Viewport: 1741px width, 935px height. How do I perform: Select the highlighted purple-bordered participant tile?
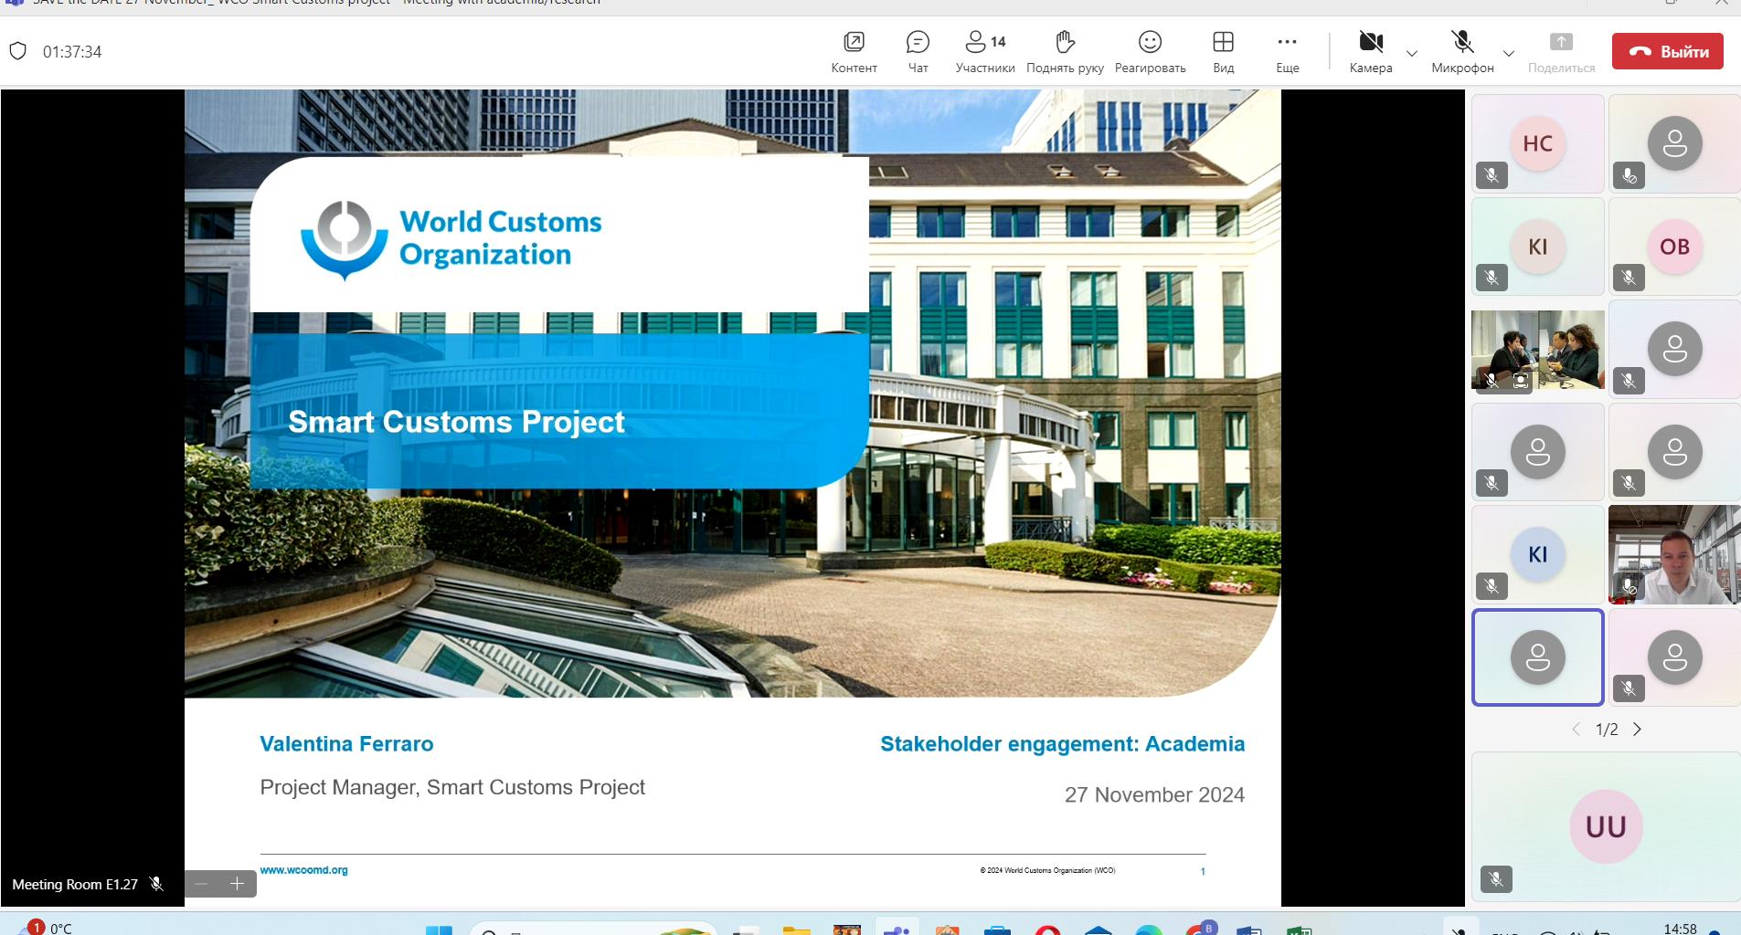[x=1537, y=657]
